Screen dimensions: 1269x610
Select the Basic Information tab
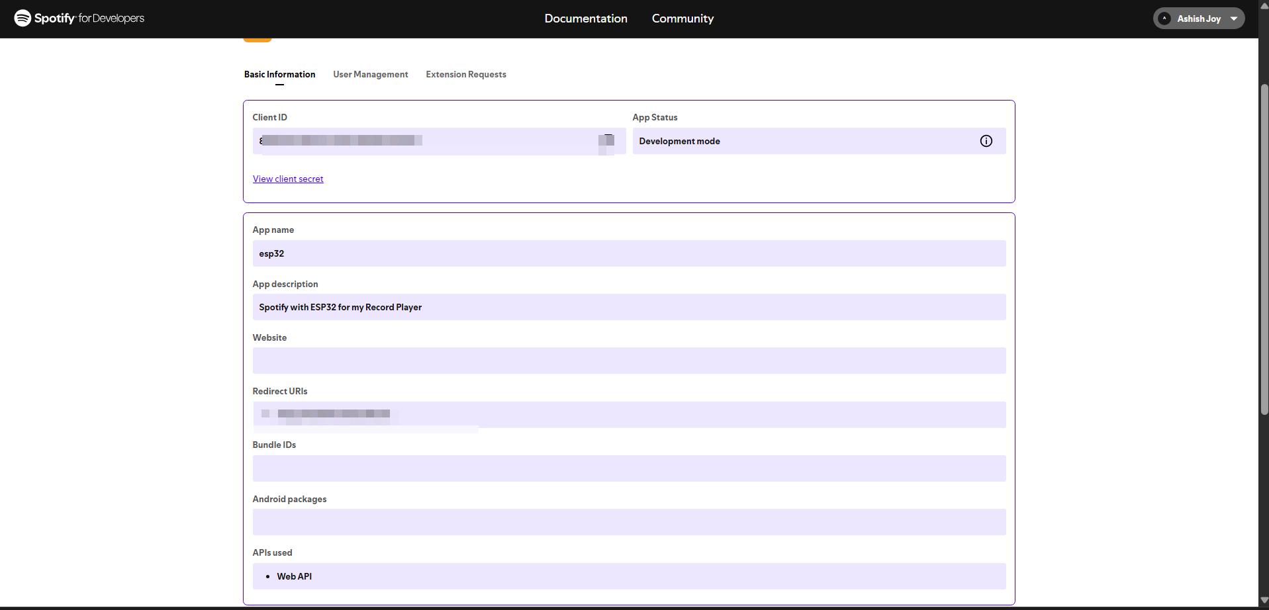tap(279, 74)
